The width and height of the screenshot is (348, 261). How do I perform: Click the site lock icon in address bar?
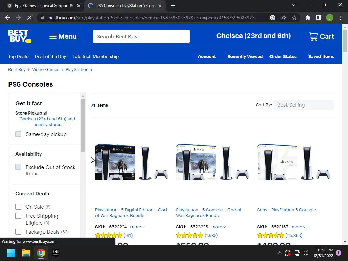pyautogui.click(x=43, y=18)
